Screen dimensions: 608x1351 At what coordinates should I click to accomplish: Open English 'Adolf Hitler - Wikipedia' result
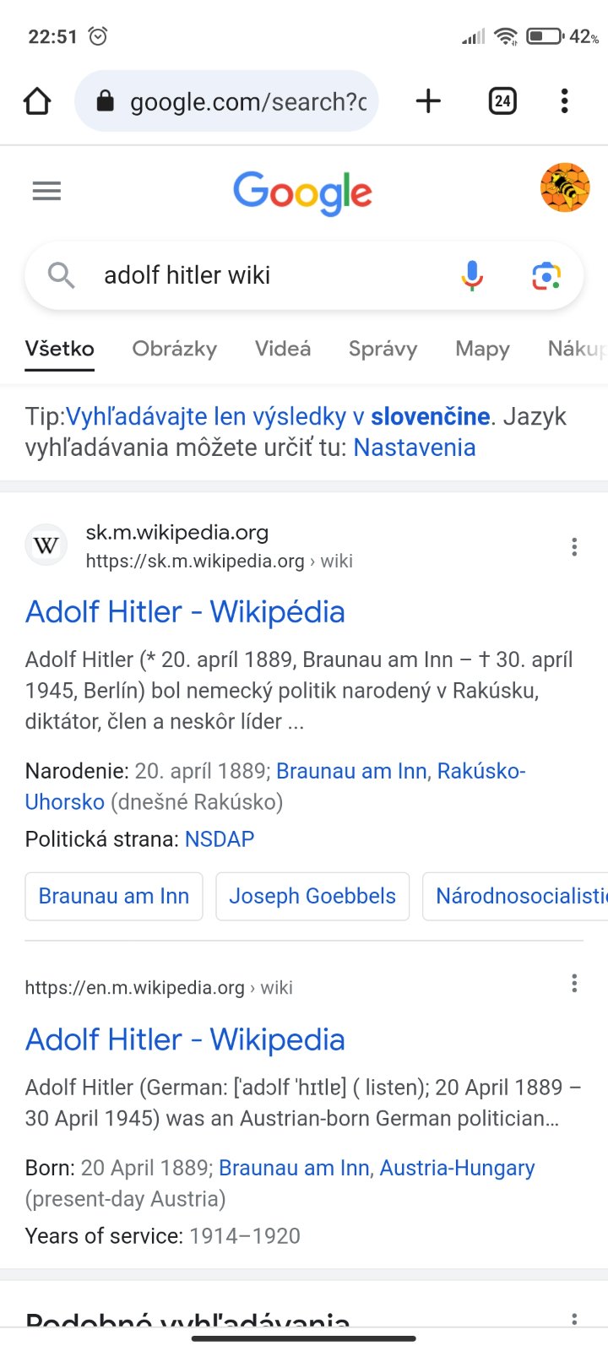(x=185, y=1039)
